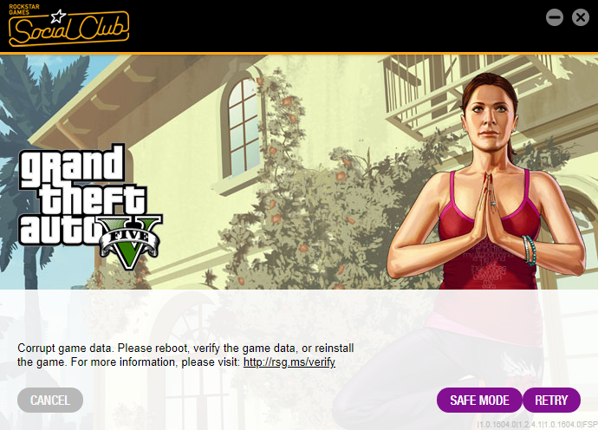Viewport: 598px width, 430px height.
Task: Launch the game in Safe Mode
Action: 479,401
